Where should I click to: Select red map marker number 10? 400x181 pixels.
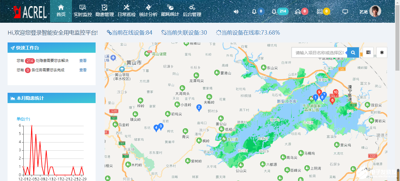(335, 92)
